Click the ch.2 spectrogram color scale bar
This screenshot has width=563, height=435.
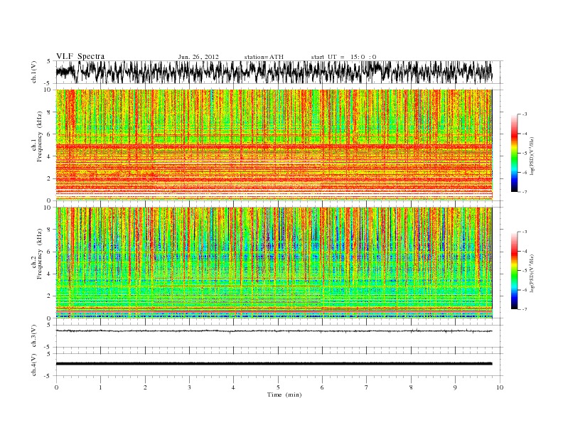point(514,270)
